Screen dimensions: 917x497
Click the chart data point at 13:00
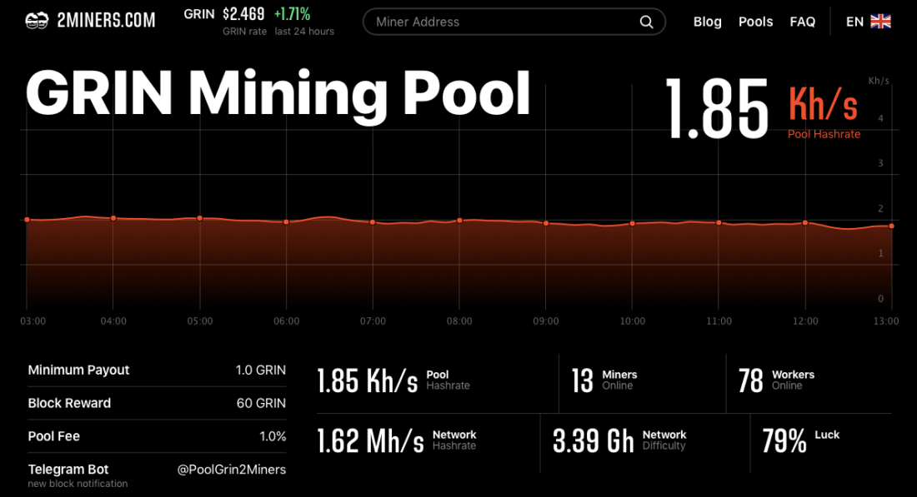click(x=891, y=226)
